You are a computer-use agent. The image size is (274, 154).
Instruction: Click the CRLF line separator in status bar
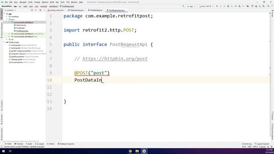pos(249,147)
